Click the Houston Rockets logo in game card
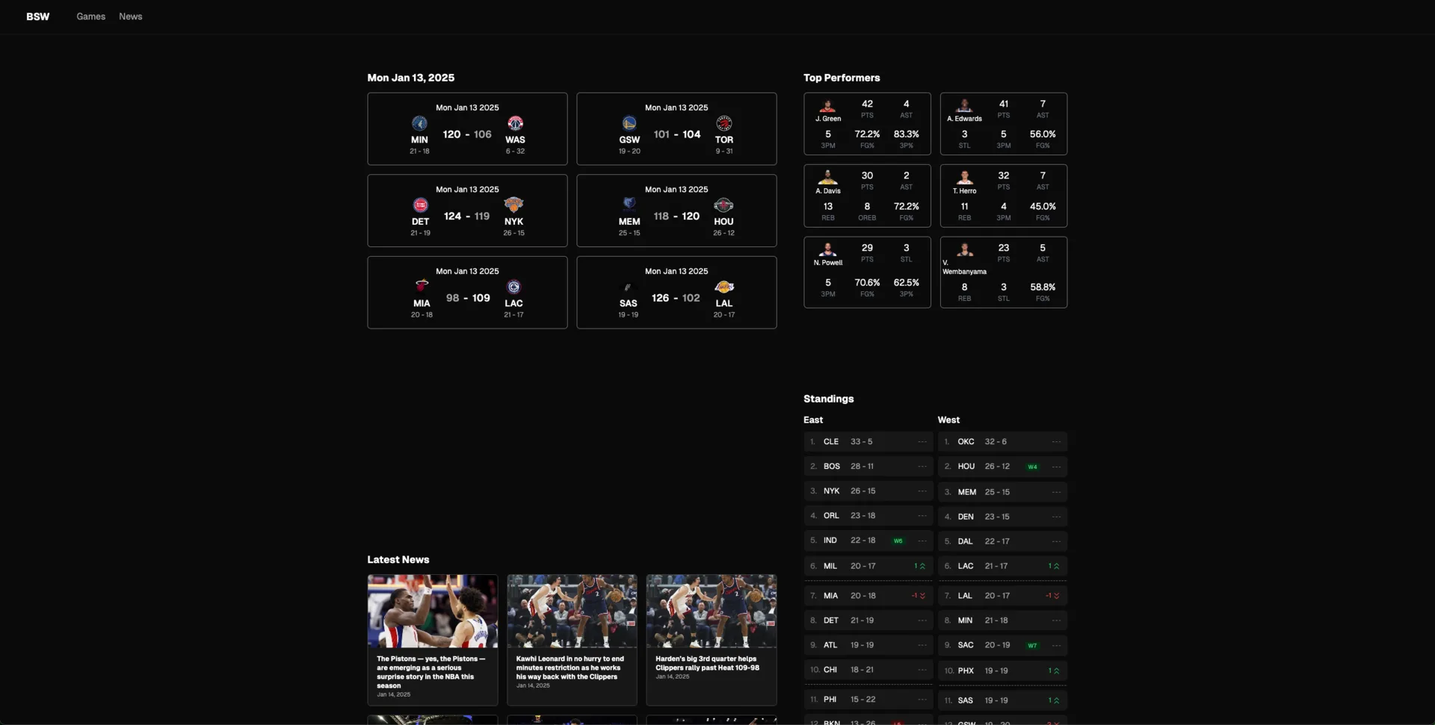Viewport: 1435px width, 725px height. click(x=723, y=205)
